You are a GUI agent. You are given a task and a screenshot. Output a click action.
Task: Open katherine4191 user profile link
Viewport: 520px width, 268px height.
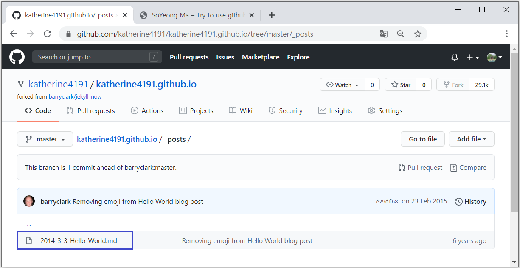pos(58,84)
